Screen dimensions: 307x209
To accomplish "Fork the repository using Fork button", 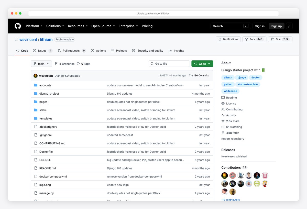I will tap(254, 39).
